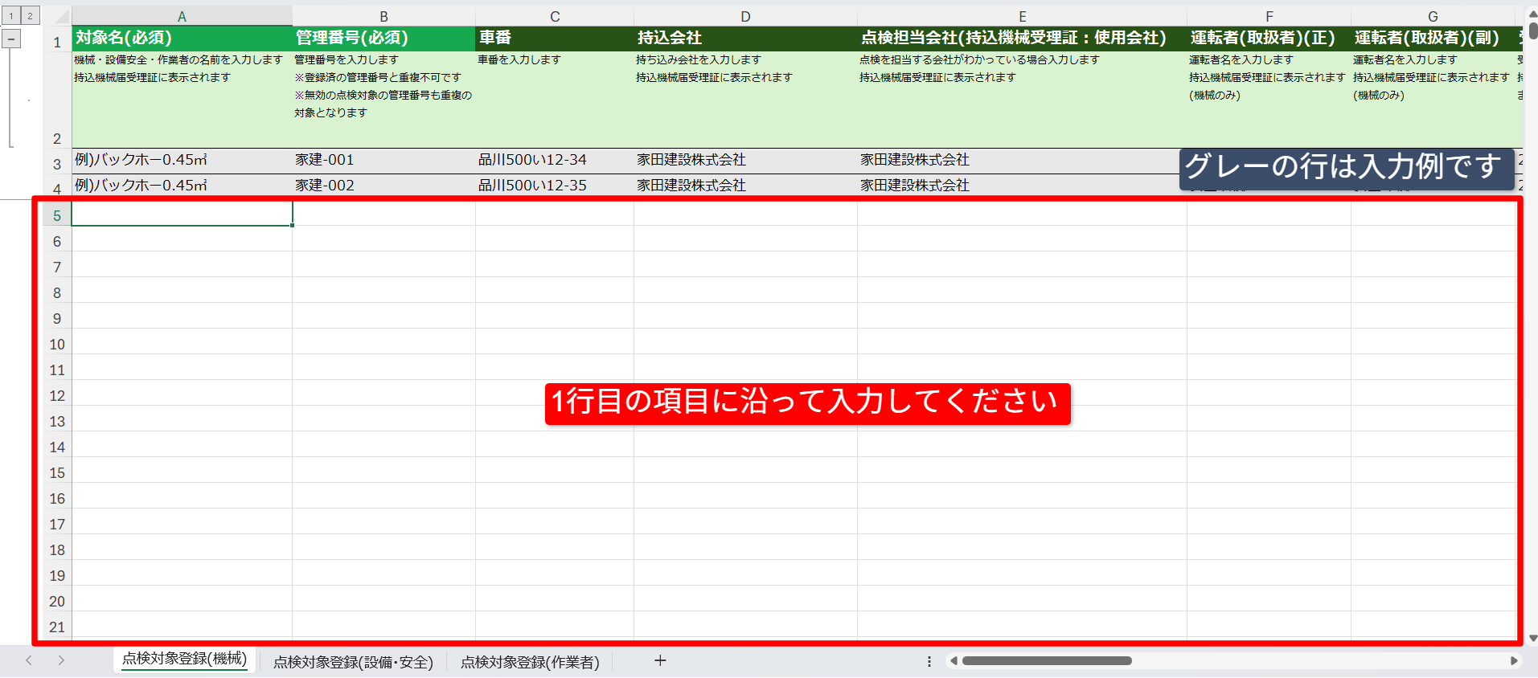This screenshot has width=1538, height=678.
Task: Click the three-dot tab bar resize handle
Action: click(929, 661)
